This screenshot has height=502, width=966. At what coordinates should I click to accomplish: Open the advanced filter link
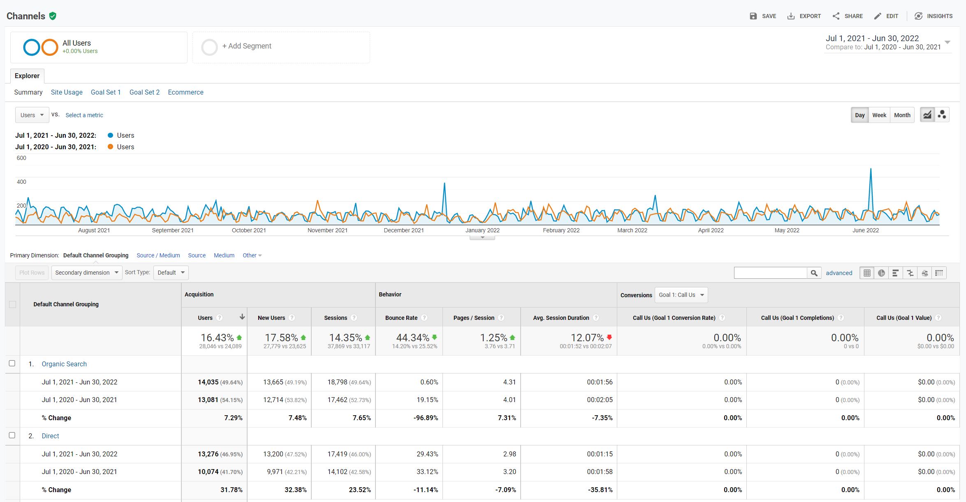tap(839, 273)
